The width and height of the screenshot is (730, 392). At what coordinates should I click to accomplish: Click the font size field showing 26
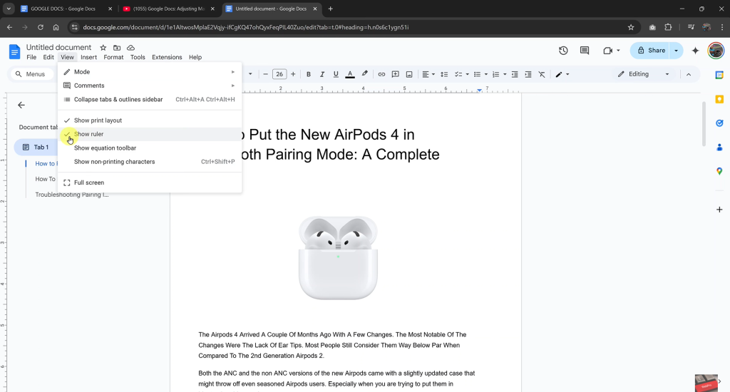point(279,74)
